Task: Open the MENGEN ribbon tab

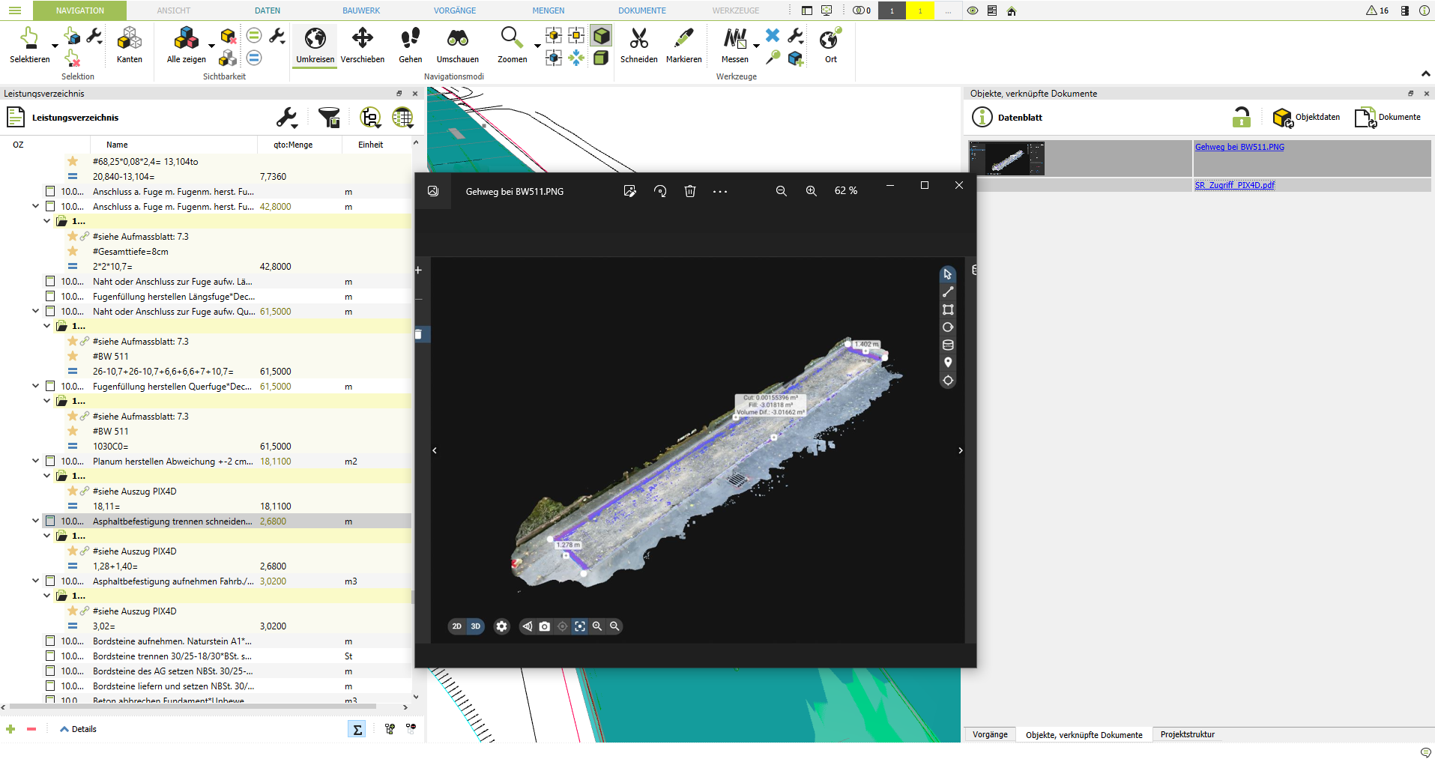Action: (549, 10)
